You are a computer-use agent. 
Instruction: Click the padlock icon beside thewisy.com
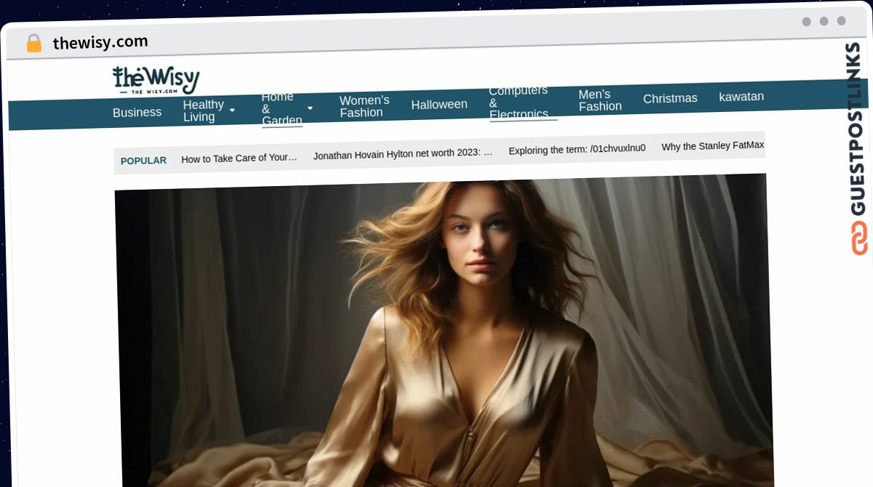pyautogui.click(x=33, y=44)
